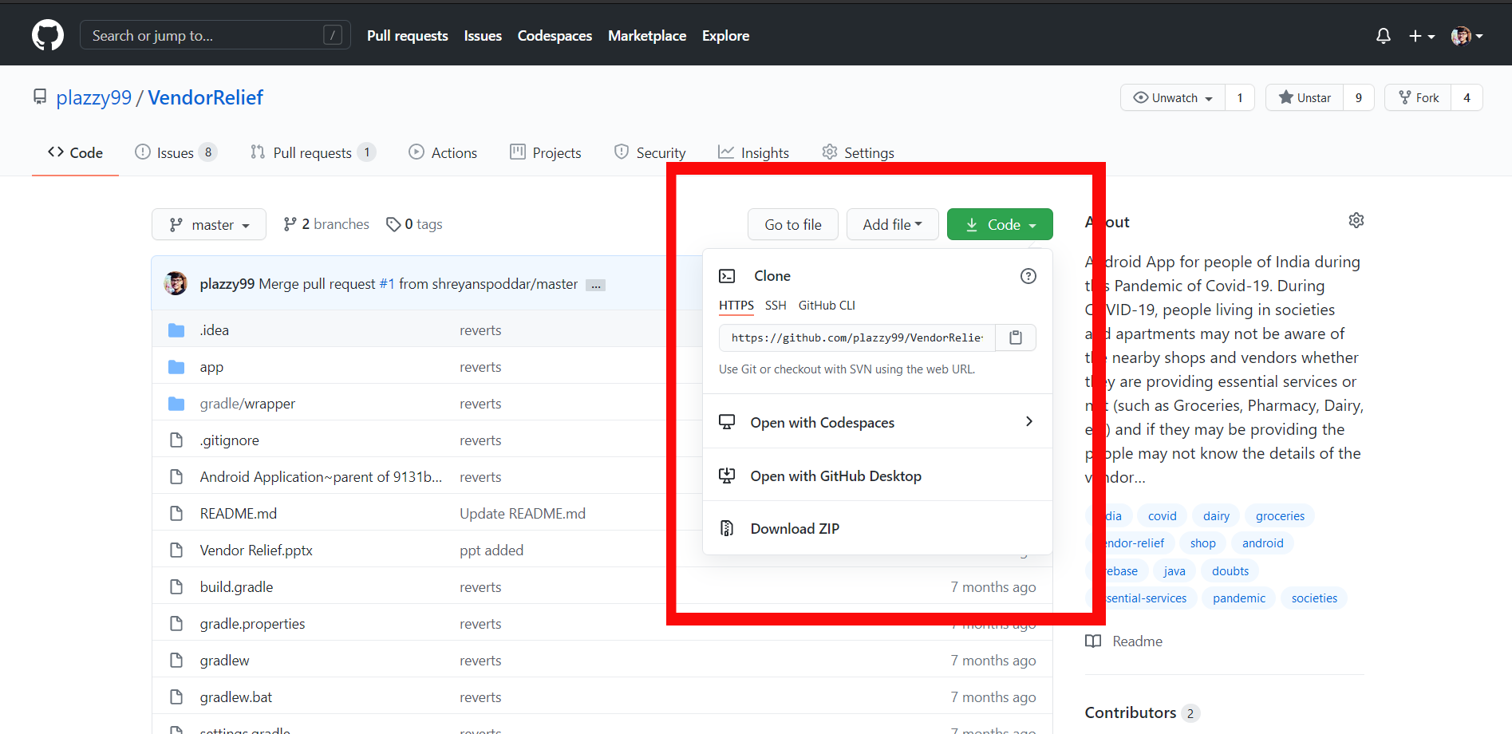
Task: Expand the Unwatch dropdown
Action: coord(1173,97)
